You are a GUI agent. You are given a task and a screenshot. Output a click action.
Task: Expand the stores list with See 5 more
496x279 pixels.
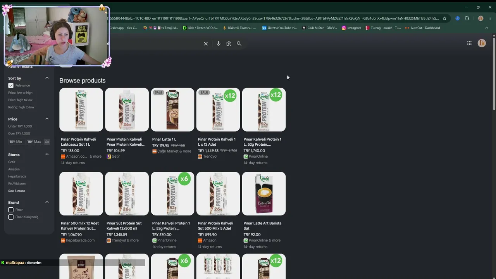coord(17,191)
